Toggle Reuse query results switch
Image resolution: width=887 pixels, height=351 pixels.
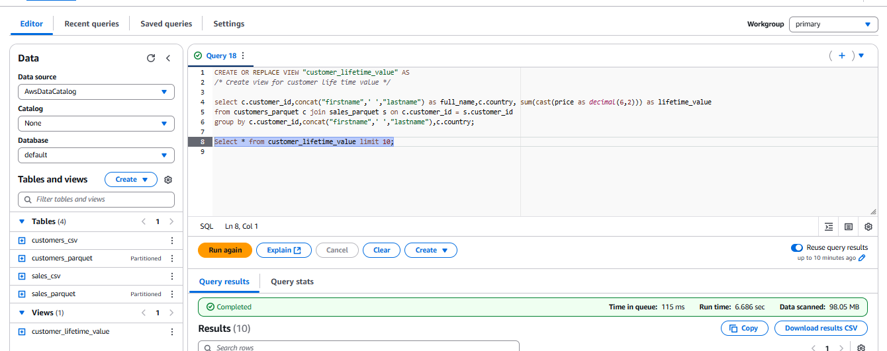pos(797,248)
